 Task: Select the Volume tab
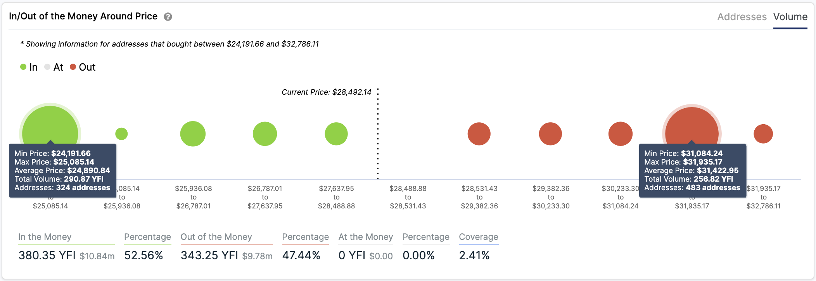[x=790, y=17]
